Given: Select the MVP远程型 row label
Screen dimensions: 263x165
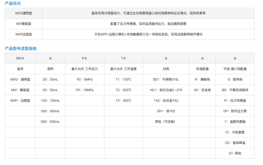Looking at the screenshot, I should tap(24, 34).
